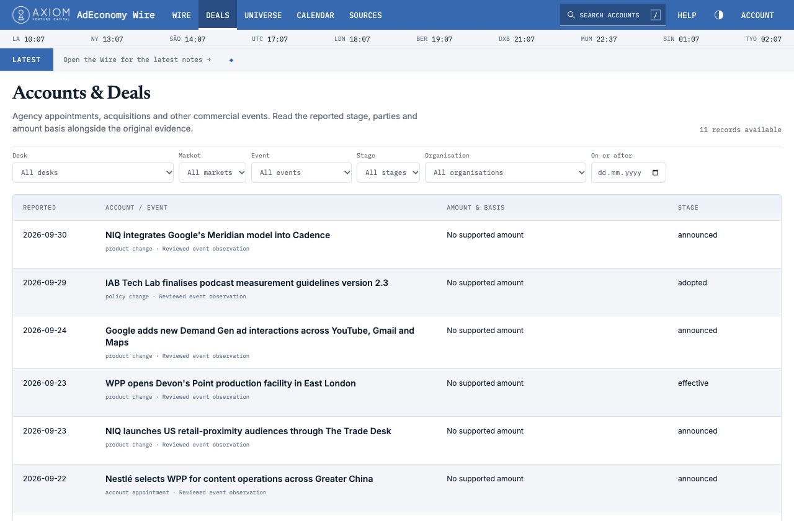Open NIQ US retail-proximity audiences record
The width and height of the screenshot is (794, 521).
(248, 431)
